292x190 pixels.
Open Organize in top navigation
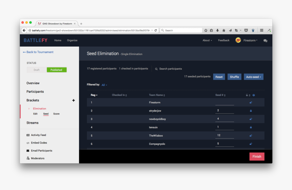click(x=72, y=40)
